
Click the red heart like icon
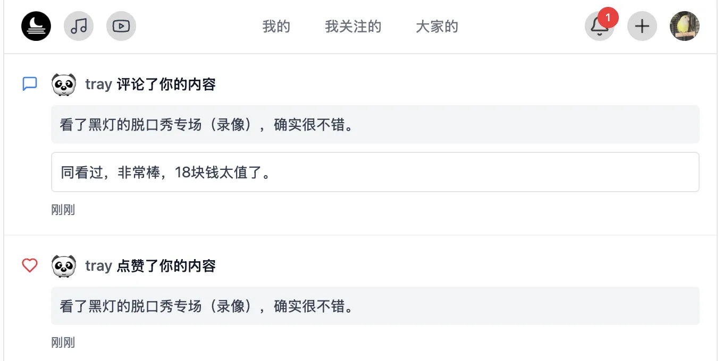click(x=30, y=265)
